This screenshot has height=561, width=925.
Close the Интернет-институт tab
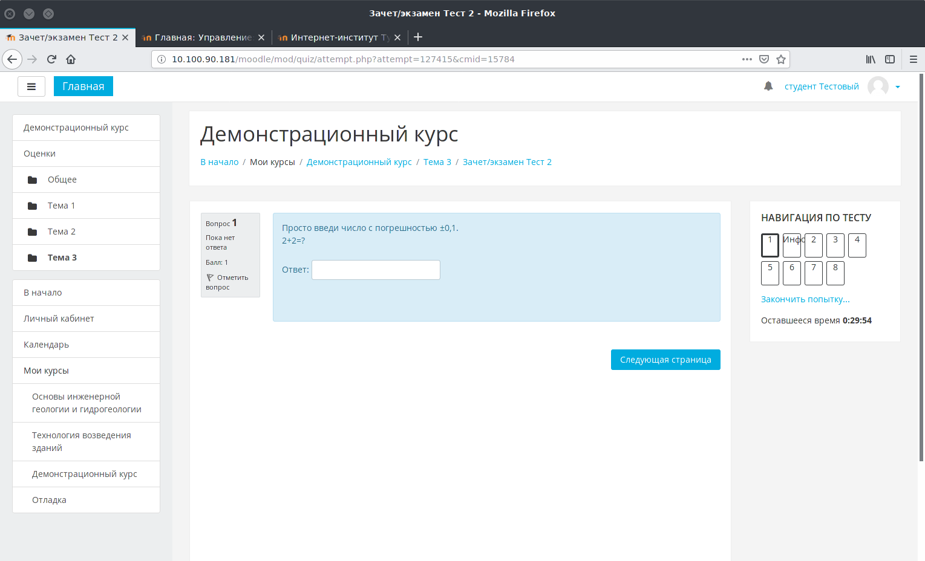[x=397, y=37]
